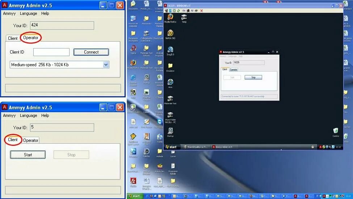Open Programmi Natale file on host desktop
353x199 pixels.
pyautogui.click(x=173, y=169)
